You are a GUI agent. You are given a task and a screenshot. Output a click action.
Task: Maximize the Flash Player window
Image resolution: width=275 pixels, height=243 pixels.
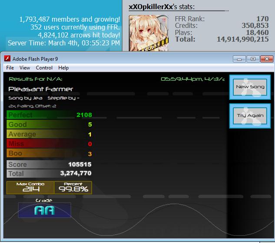click(x=253, y=59)
